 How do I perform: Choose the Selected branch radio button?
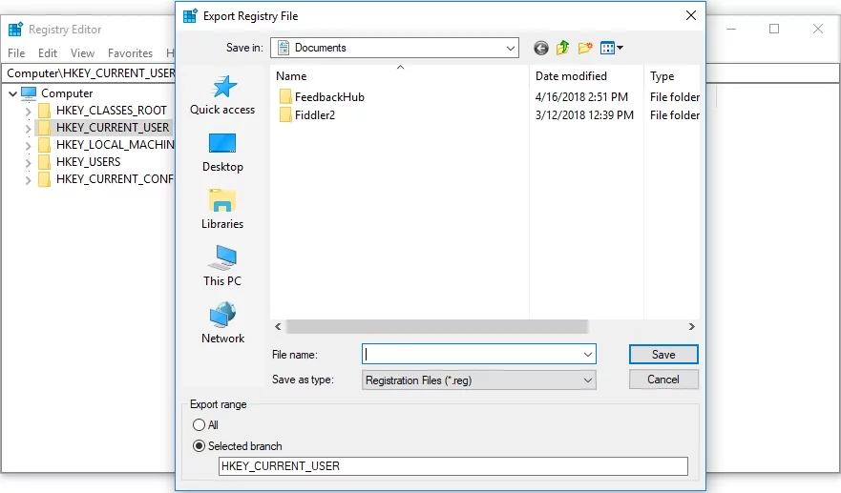point(199,446)
